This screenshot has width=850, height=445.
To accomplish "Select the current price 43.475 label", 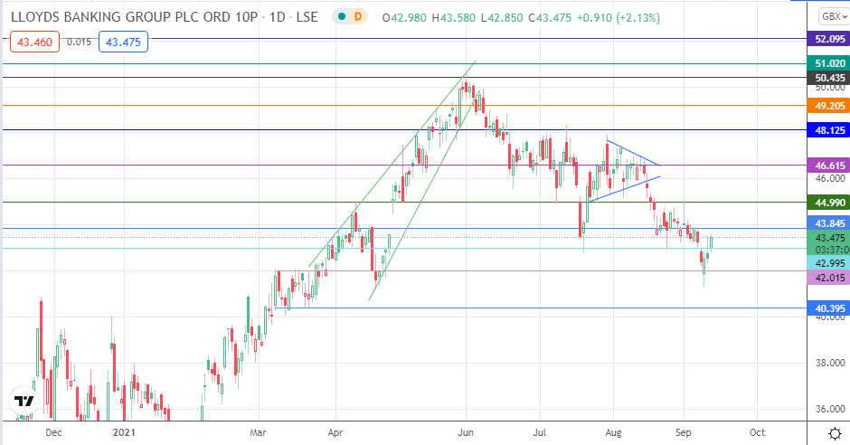I will pyautogui.click(x=828, y=238).
